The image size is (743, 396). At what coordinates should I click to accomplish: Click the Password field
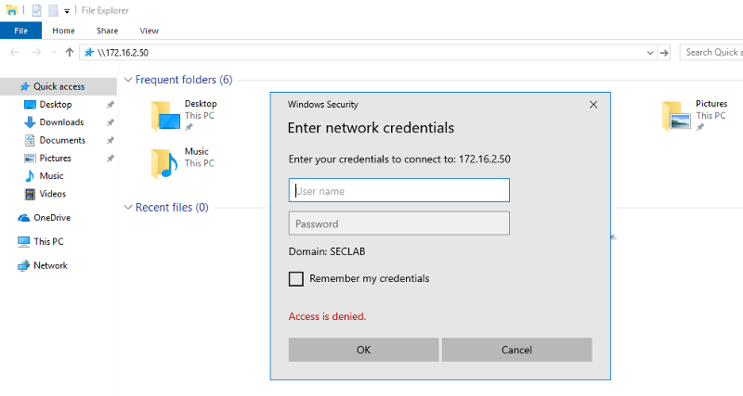coord(399,224)
